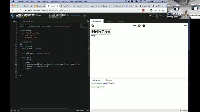Open the info icon in Workshop toolbar
Image resolution: width=200 pixels, height=112 pixels.
[144, 26]
